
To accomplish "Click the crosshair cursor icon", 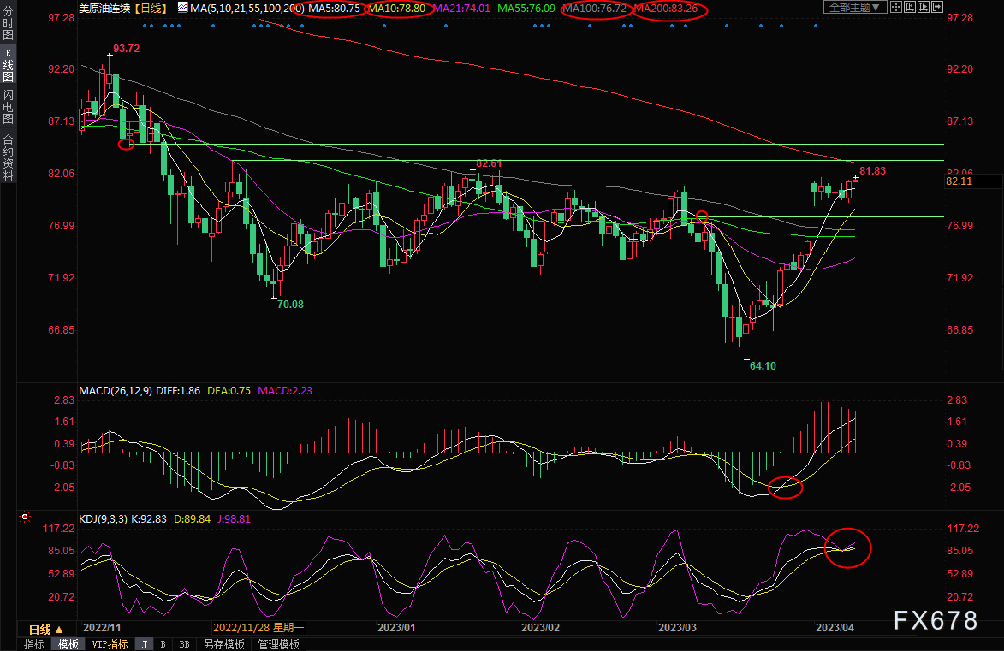I will pyautogui.click(x=896, y=8).
